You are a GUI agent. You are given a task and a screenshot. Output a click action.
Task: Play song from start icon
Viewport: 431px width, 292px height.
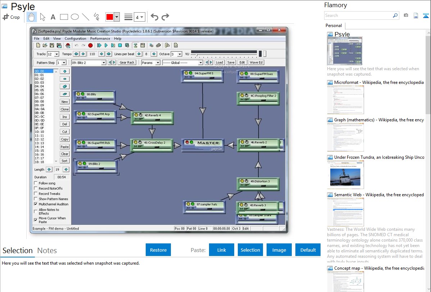pyautogui.click(x=99, y=45)
